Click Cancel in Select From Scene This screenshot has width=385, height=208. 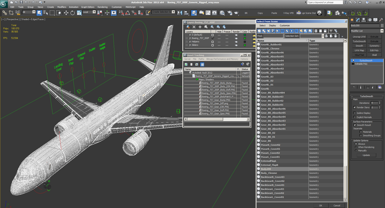pos(337,205)
